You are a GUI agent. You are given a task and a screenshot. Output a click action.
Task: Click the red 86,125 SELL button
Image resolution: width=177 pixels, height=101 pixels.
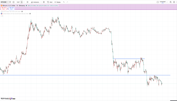pyautogui.click(x=4, y=9)
